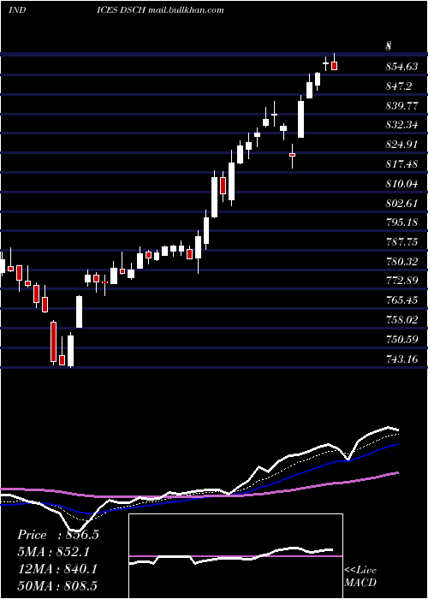
Task: Click the 802.61 price axis label
Action: tap(401, 204)
